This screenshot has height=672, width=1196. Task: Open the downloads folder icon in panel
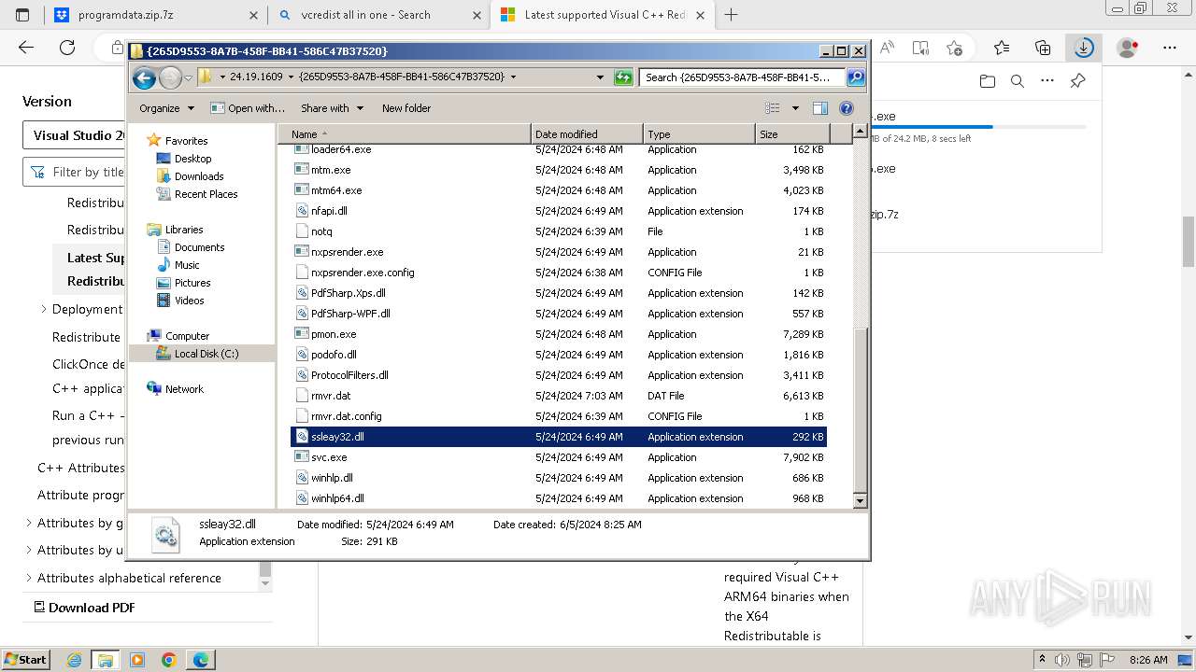(x=988, y=81)
